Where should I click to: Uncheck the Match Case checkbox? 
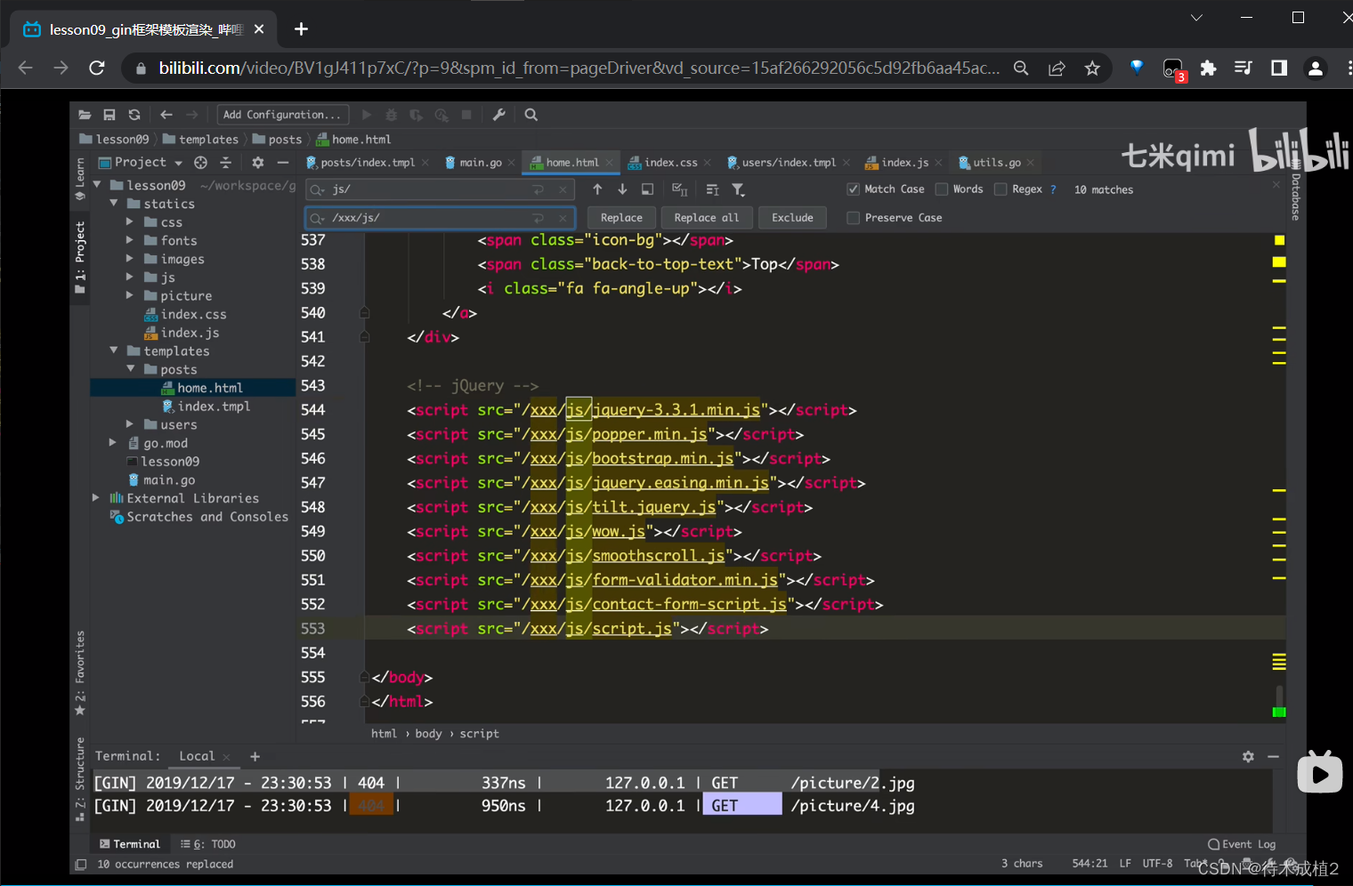[x=853, y=189]
